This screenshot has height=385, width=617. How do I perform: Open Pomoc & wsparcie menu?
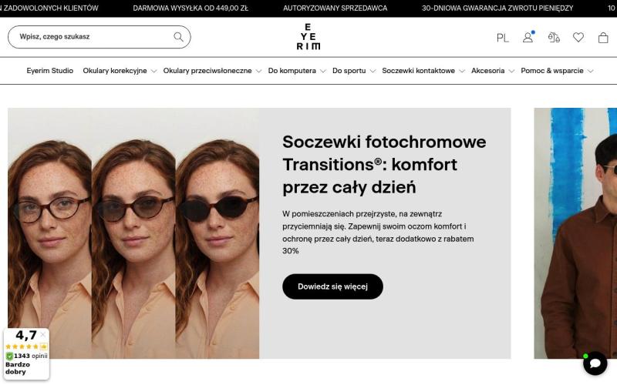point(557,71)
